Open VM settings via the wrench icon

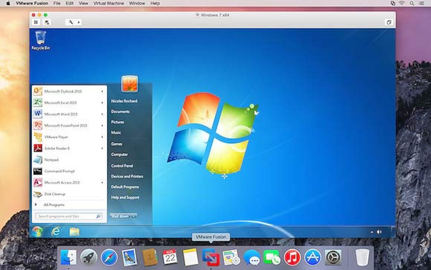point(71,22)
